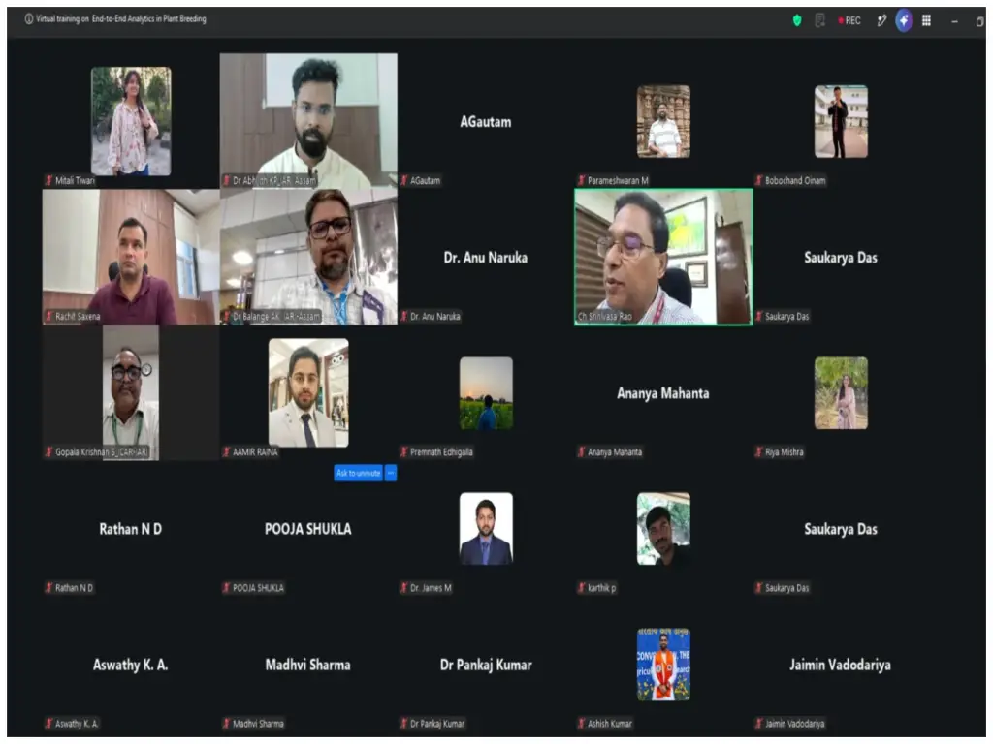The height and width of the screenshot is (744, 993).
Task: Click muted mic icon beside karthik p
Action: (582, 588)
